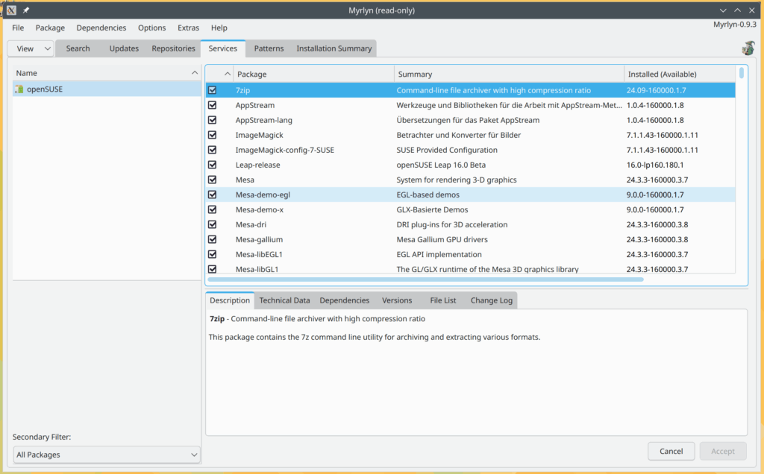Select the Leap-release package name
The width and height of the screenshot is (764, 474).
click(257, 165)
